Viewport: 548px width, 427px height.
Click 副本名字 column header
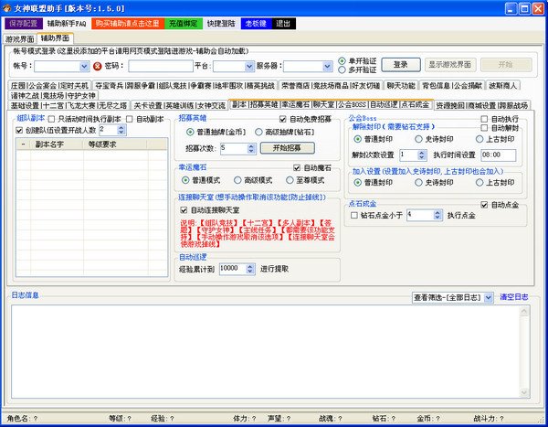(57, 144)
